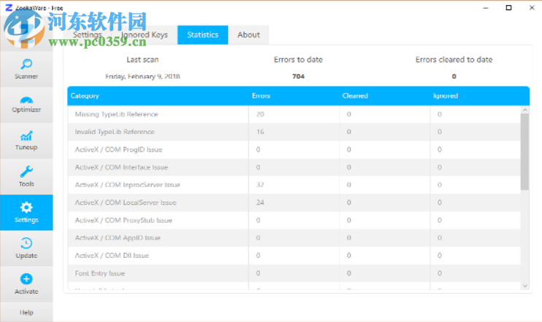542x322 pixels.
Task: Select ActiveX / COM AppID Issue row
Action: click(x=294, y=238)
